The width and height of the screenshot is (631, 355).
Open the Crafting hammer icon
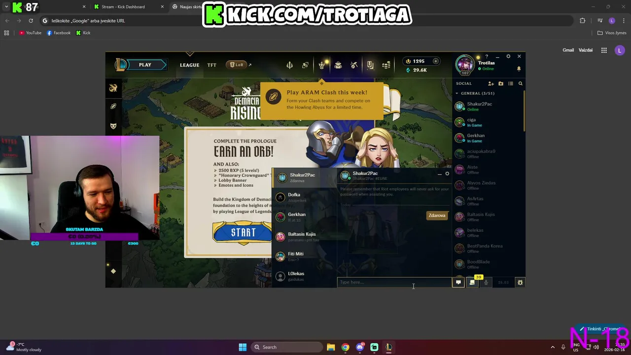coord(354,65)
